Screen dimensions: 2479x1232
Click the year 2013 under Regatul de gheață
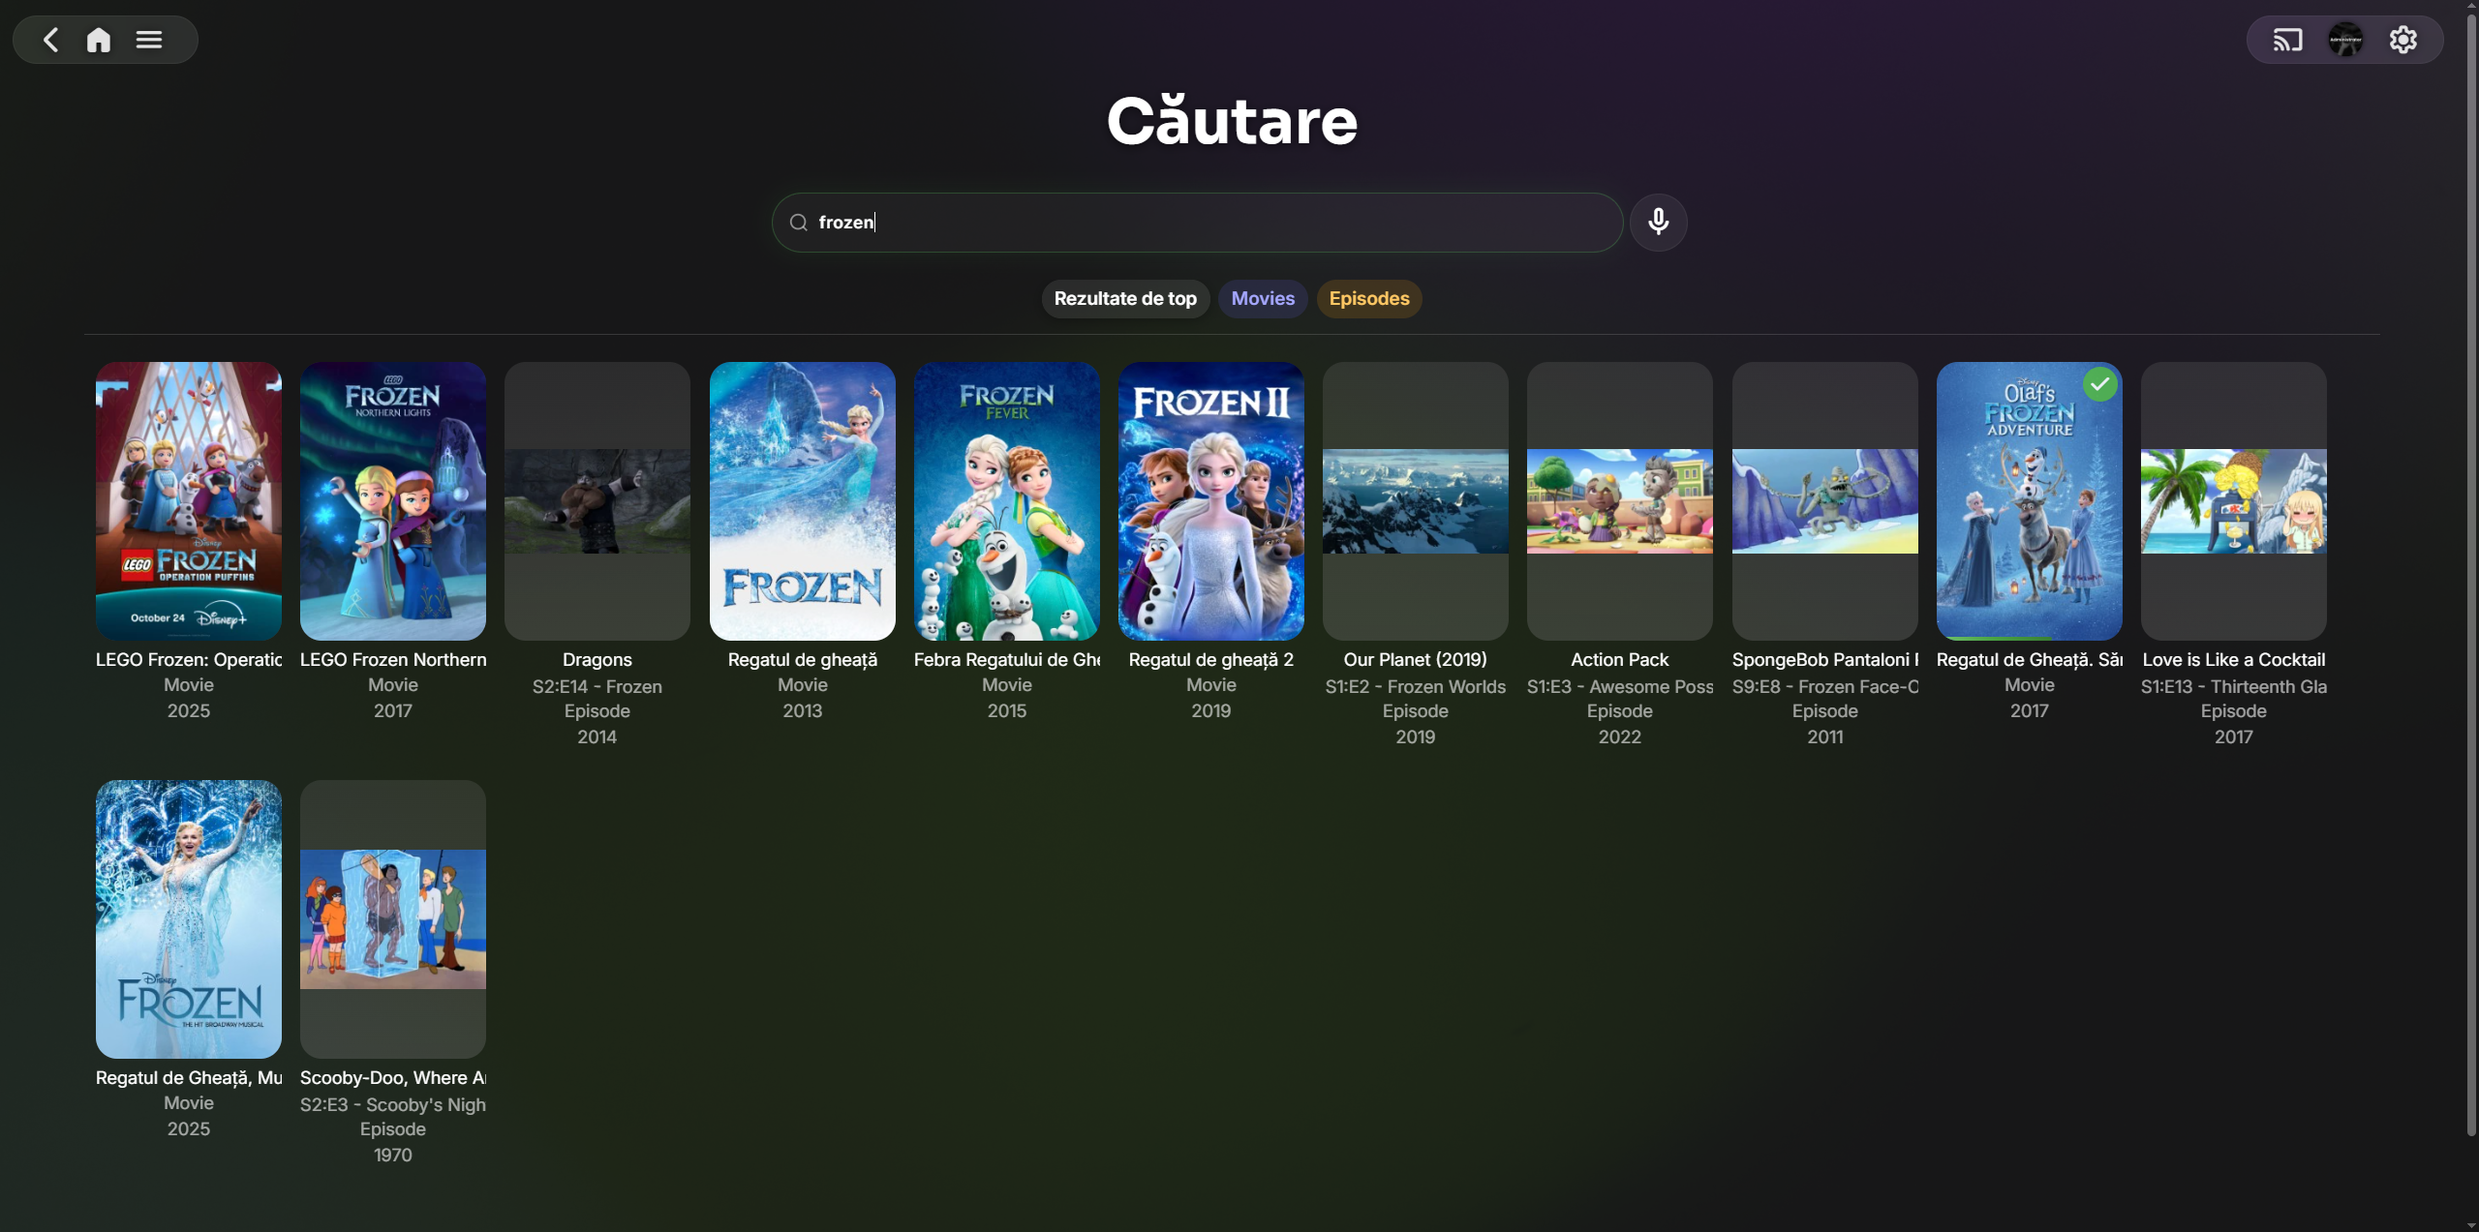[803, 711]
